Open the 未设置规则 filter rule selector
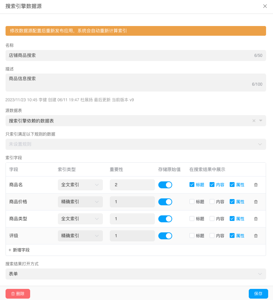Screen dimensions: 273x300 [135, 144]
